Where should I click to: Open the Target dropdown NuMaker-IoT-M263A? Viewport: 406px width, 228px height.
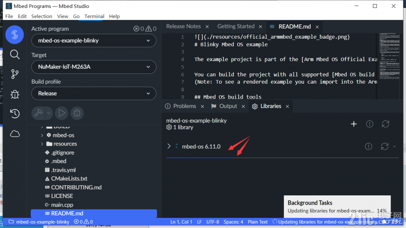tap(94, 67)
